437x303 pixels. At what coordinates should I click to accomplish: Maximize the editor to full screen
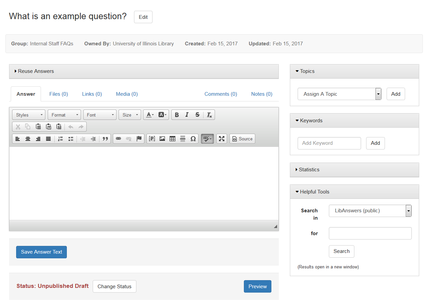tap(222, 139)
